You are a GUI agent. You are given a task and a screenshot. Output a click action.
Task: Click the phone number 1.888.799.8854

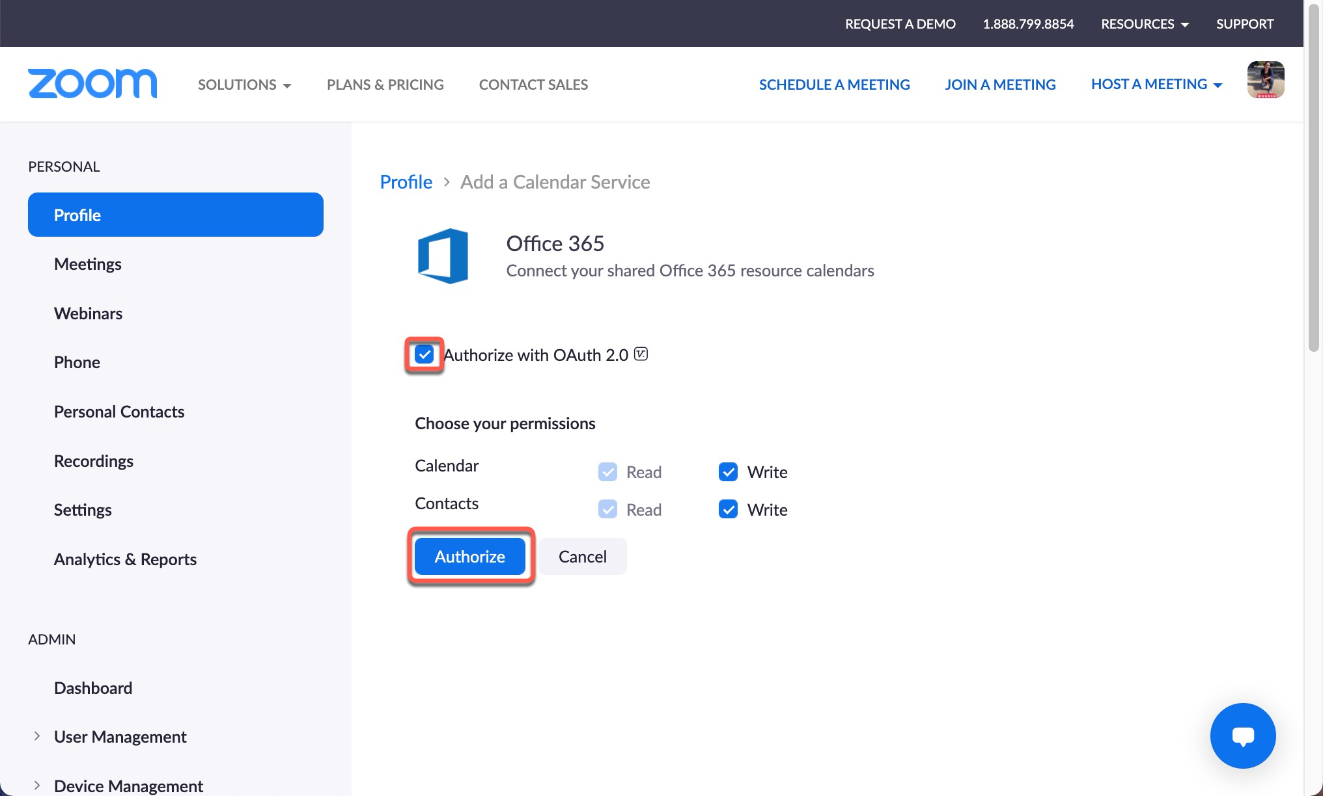pyautogui.click(x=1028, y=24)
